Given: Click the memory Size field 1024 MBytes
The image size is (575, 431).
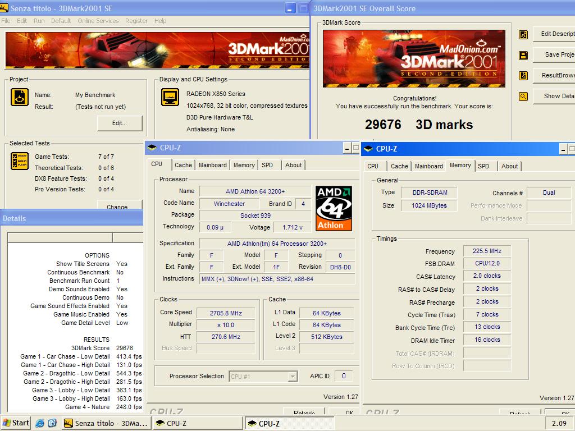Looking at the screenshot, I should point(430,205).
